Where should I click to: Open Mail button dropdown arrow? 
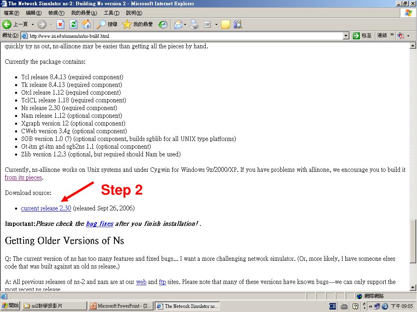[185, 24]
